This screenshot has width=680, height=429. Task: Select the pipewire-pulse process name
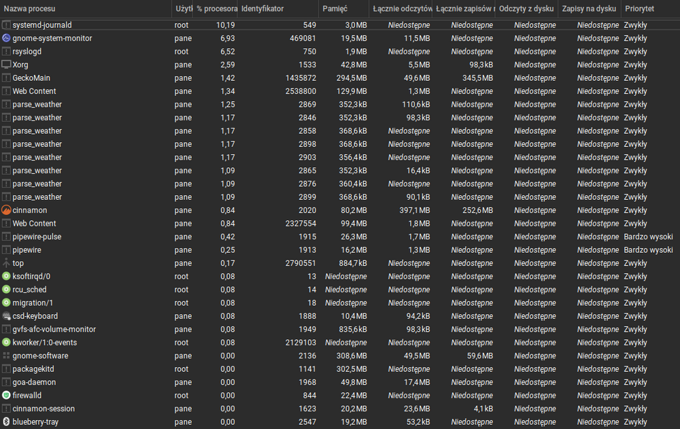coord(37,237)
